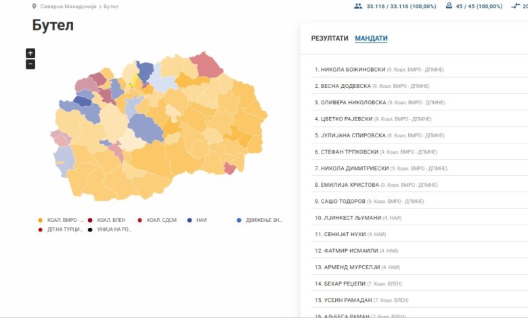Click the Бутел breadcrumb link
The width and height of the screenshot is (528, 318).
(111, 6)
